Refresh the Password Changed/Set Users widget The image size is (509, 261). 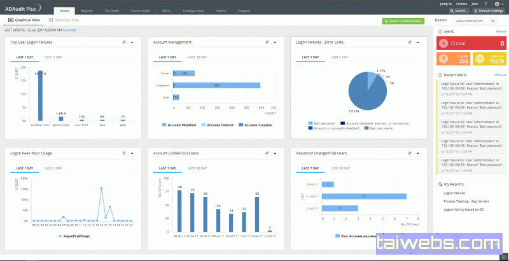tap(410, 153)
